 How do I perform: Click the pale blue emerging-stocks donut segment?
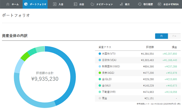[x=19, y=66]
